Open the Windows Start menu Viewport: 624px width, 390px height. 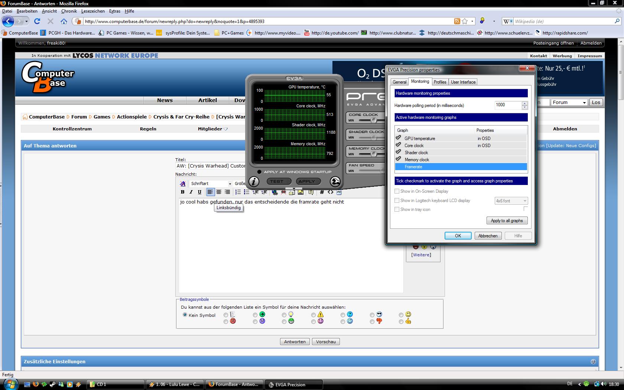(x=10, y=384)
